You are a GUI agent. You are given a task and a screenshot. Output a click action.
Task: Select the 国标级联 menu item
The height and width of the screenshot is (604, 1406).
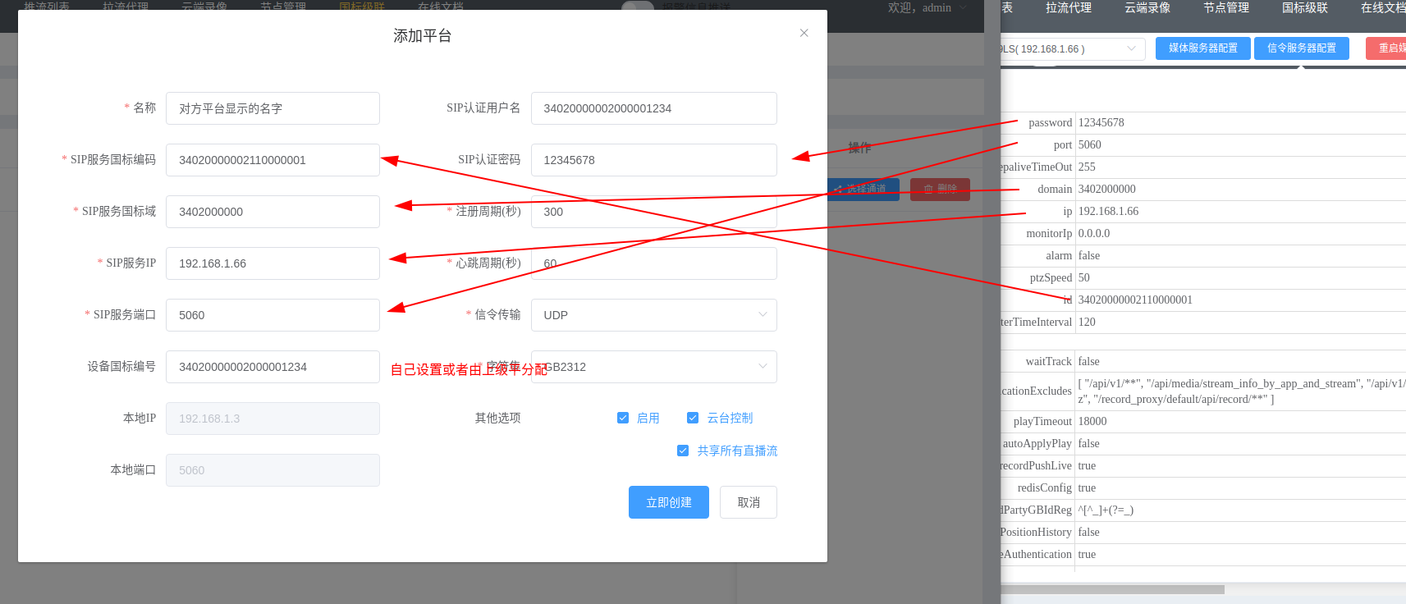coord(1304,8)
